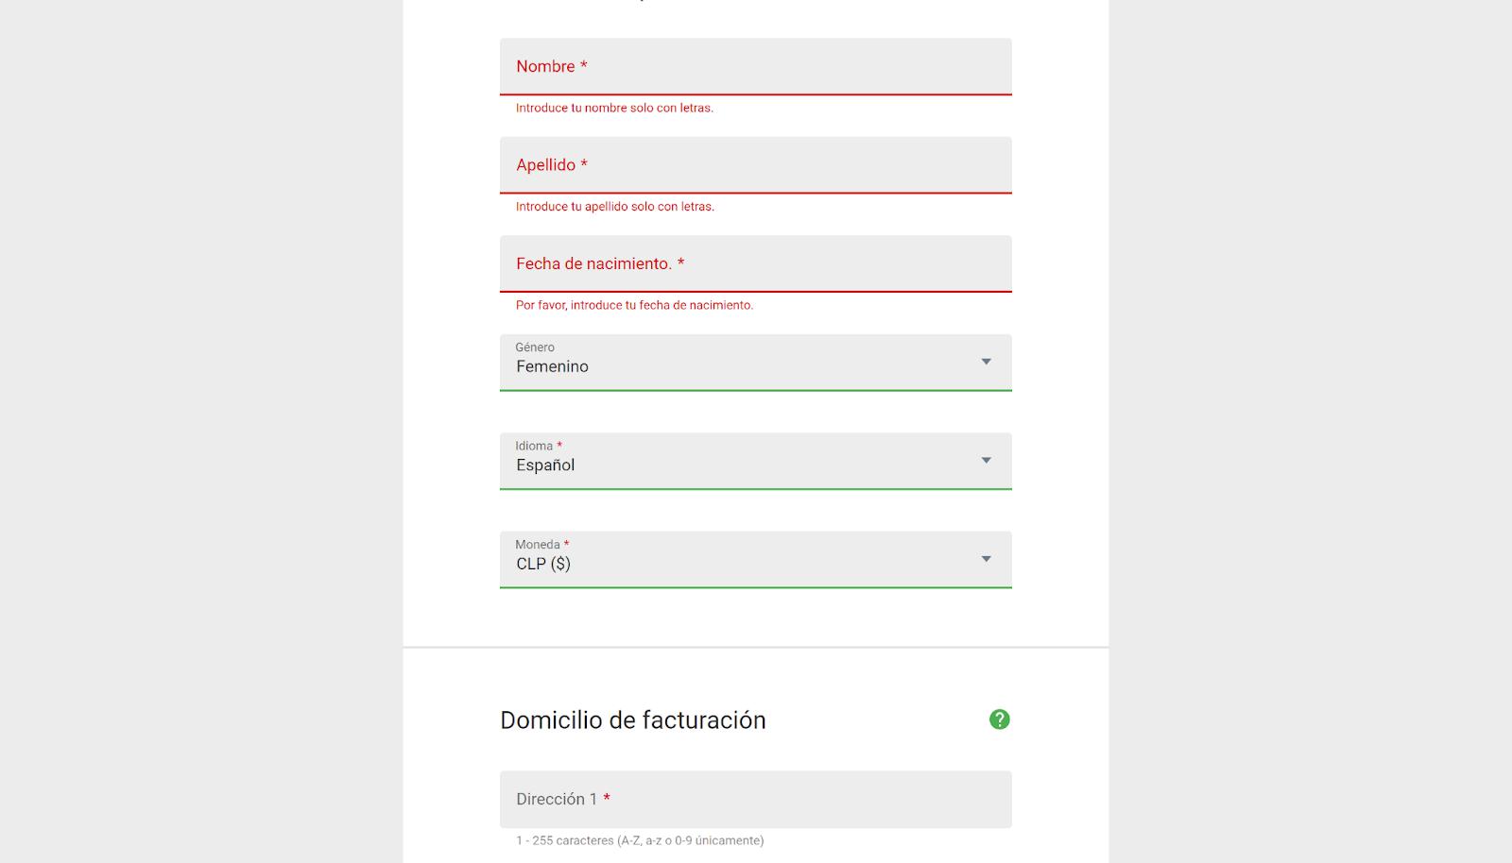Click the 1 - 255 caracteres hint text

[x=640, y=840]
